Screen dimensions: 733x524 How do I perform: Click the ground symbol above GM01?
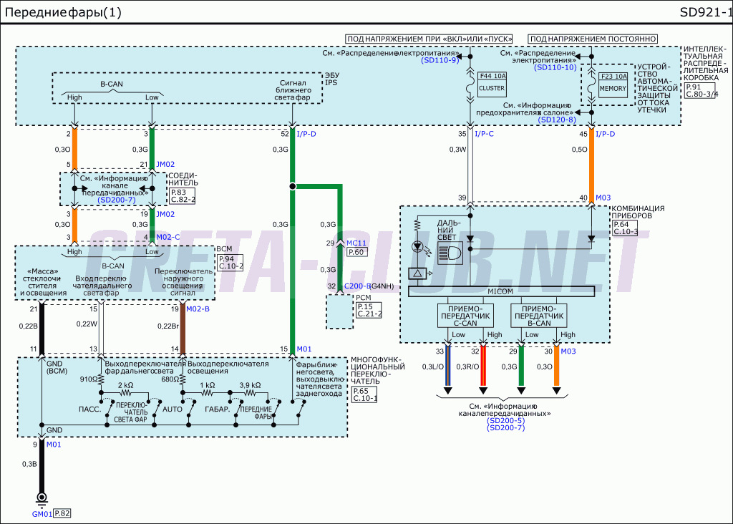(42, 498)
